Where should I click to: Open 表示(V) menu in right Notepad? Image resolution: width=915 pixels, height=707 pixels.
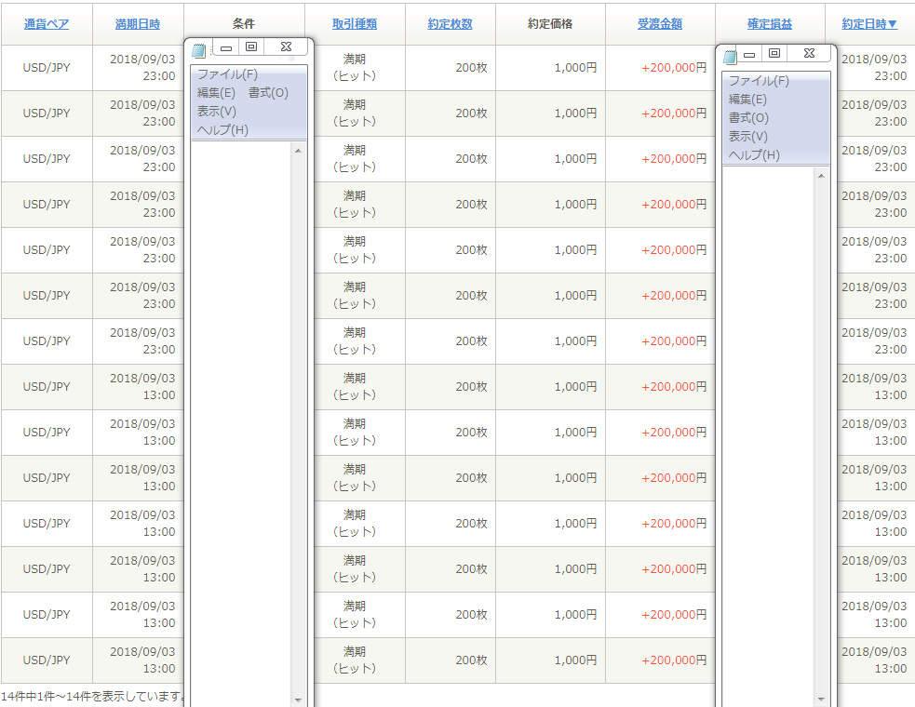[748, 137]
